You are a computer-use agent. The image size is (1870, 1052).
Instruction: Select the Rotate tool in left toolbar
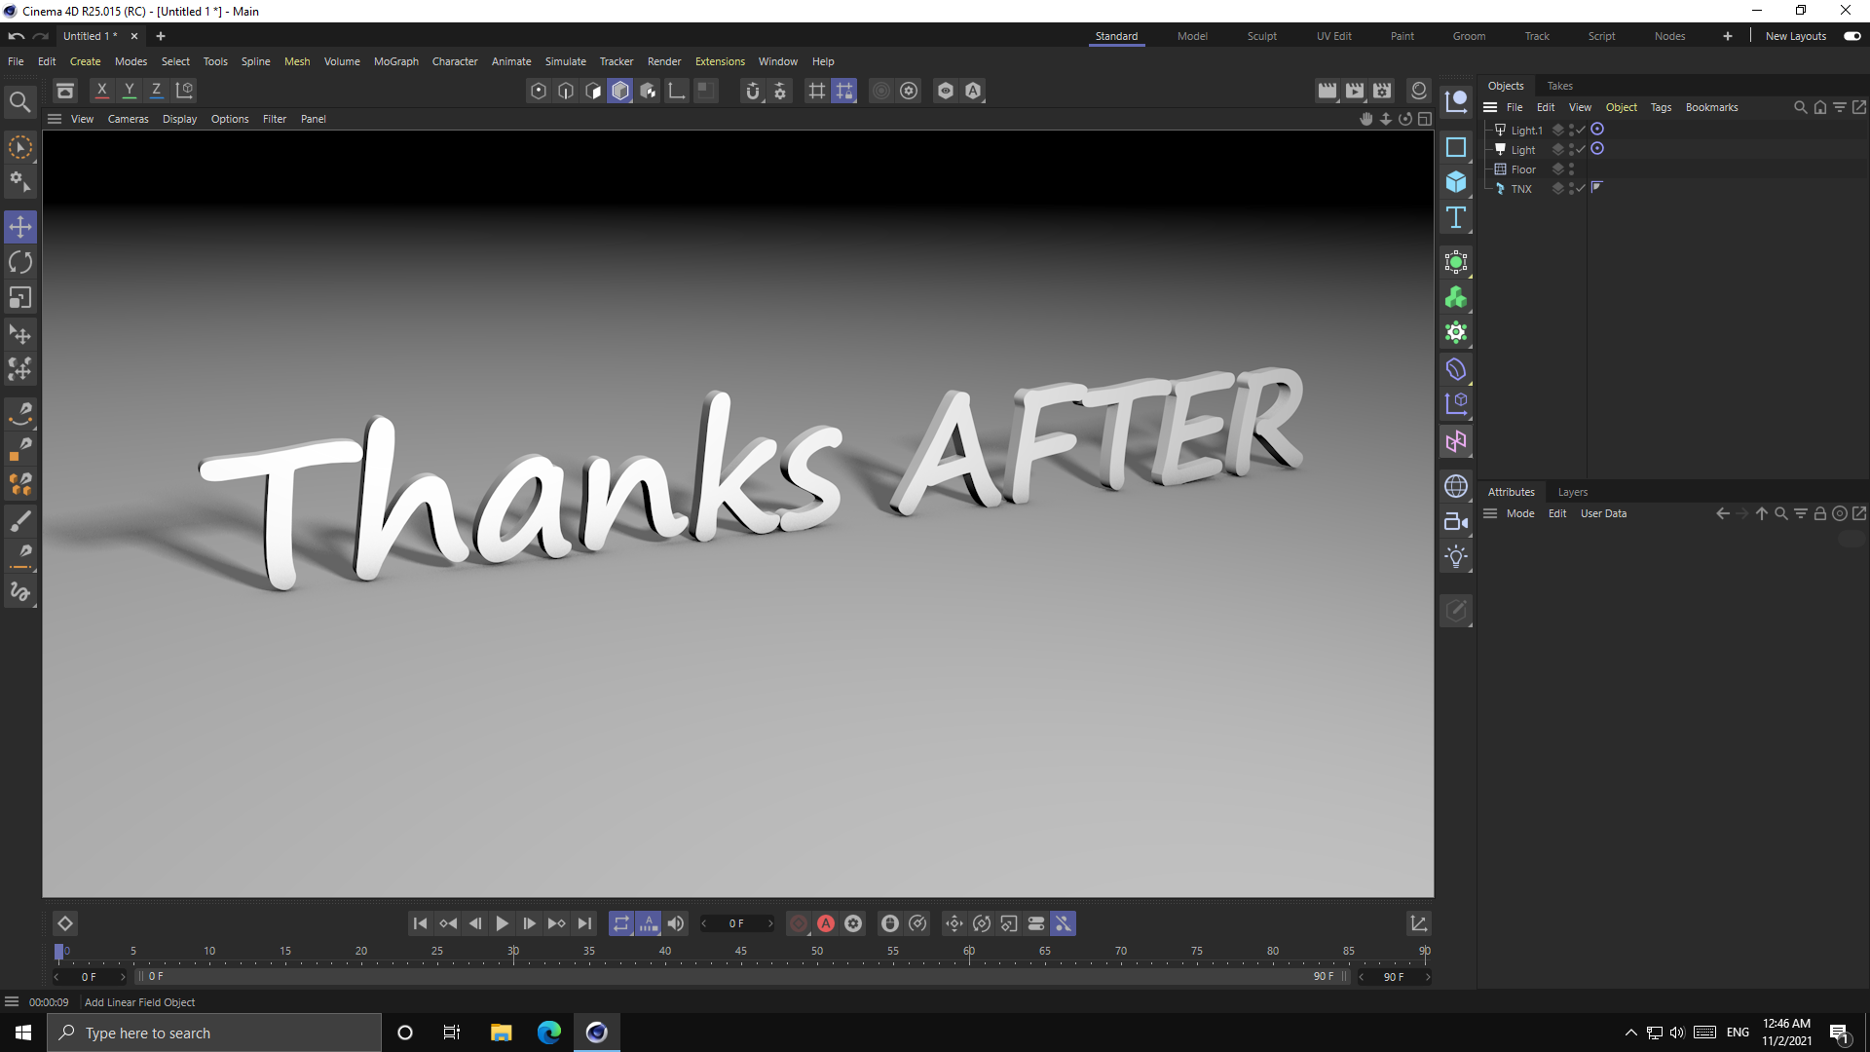point(20,262)
